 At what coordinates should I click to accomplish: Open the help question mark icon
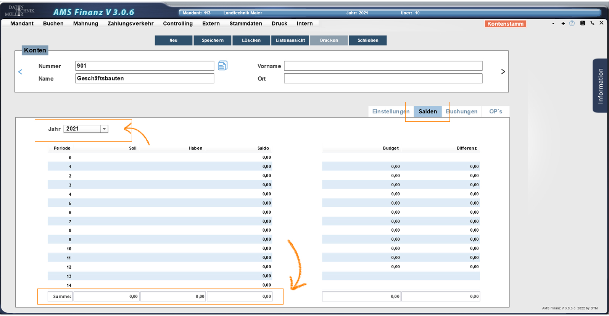[x=572, y=23]
